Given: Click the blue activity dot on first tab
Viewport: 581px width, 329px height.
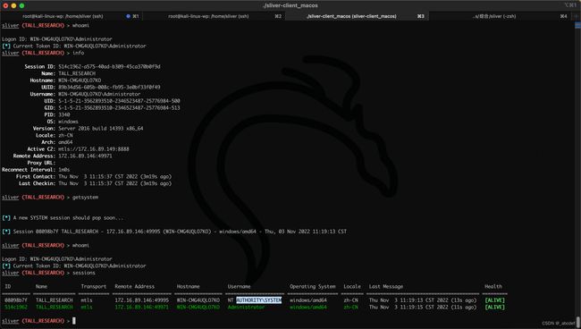Looking at the screenshot, I should pos(128,16).
